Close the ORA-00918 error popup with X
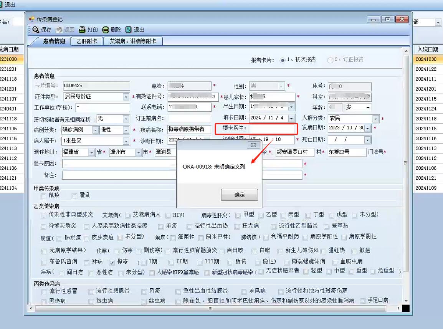443x329 pixels. tap(253, 145)
